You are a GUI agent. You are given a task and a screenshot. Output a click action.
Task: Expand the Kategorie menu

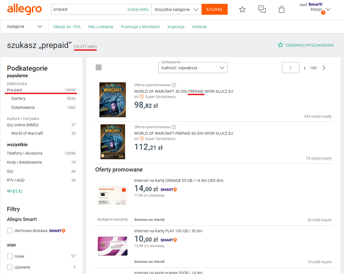[x=24, y=27]
